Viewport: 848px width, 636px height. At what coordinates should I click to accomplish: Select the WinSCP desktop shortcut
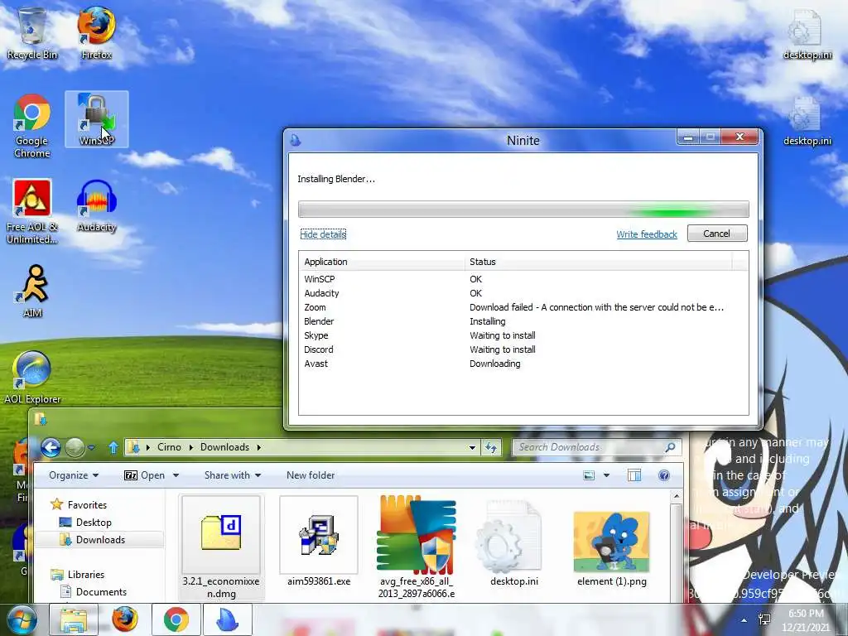point(96,119)
